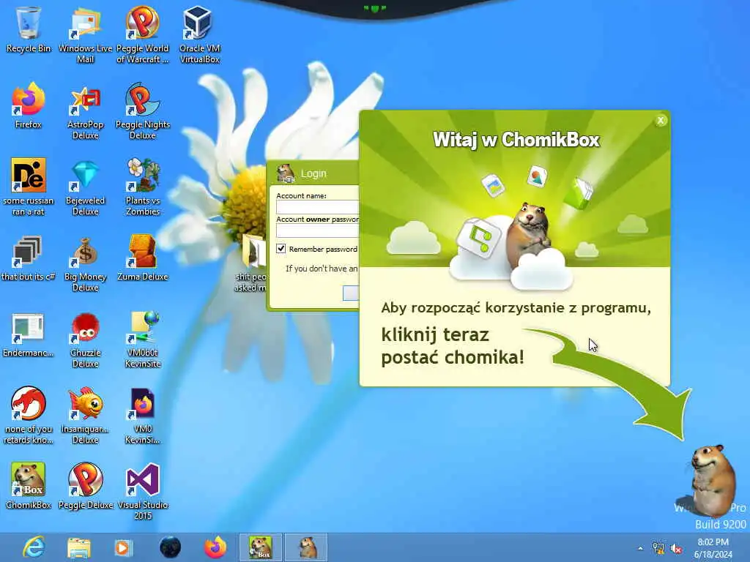
Task: Close the Witaj w ChomikBox popup
Action: 661,121
